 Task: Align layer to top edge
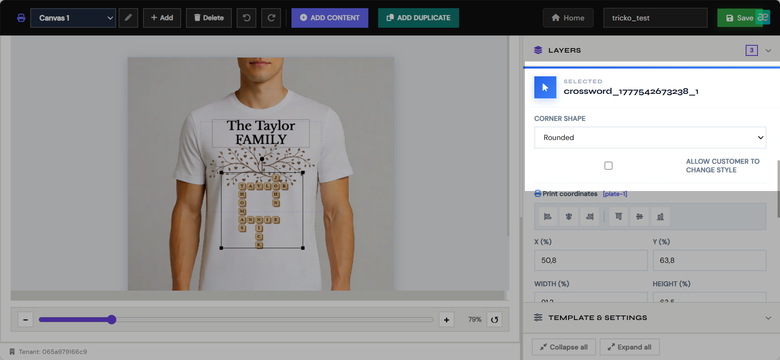click(619, 217)
